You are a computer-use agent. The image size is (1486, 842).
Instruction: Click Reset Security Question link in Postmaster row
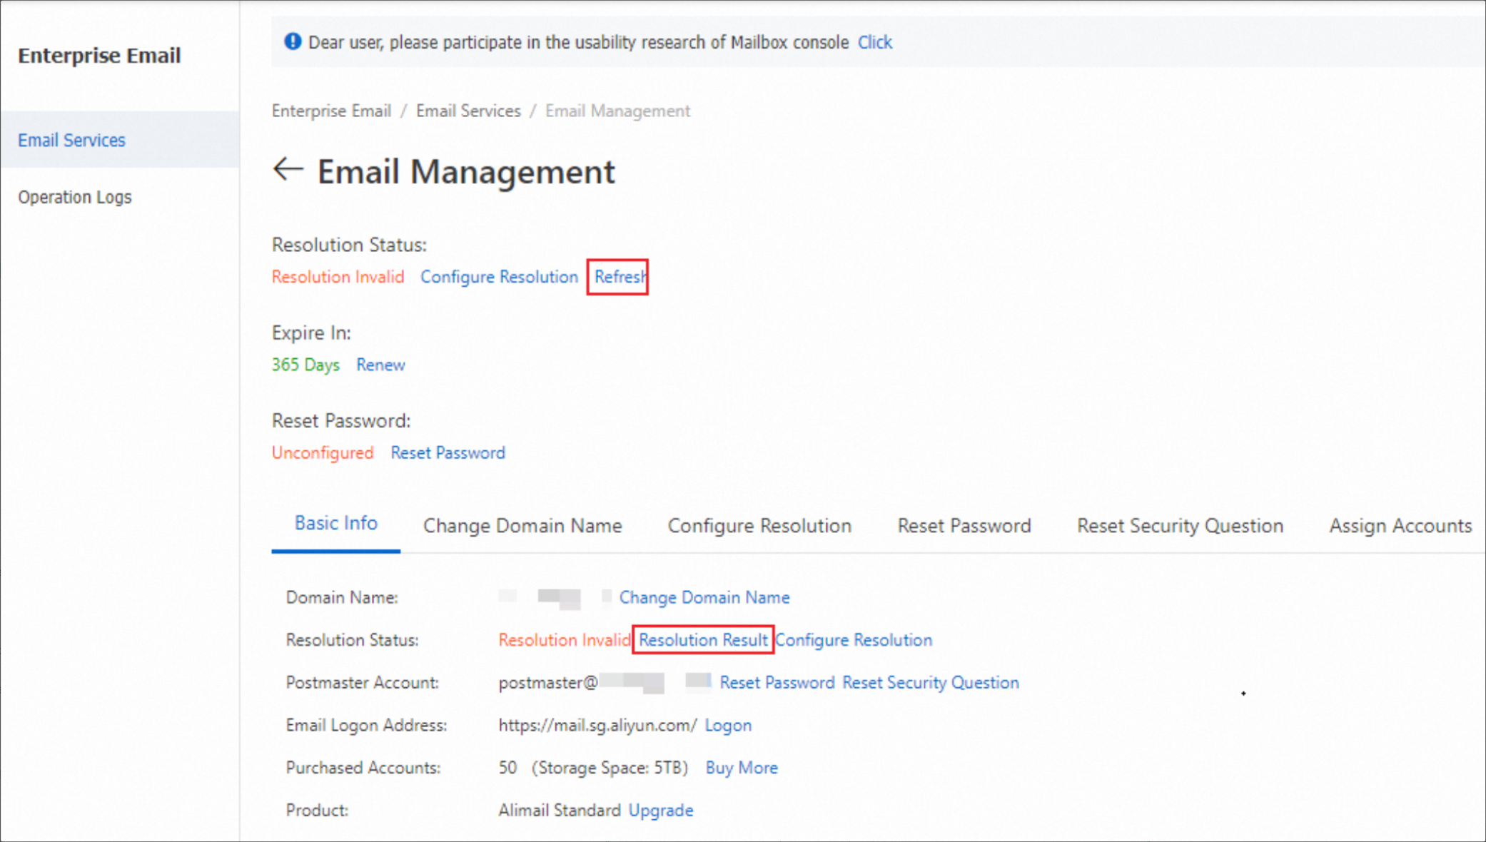pyautogui.click(x=931, y=683)
